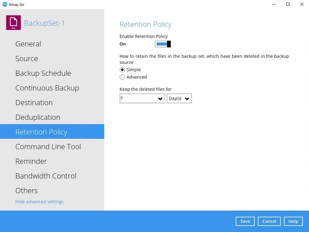Open the Day(s) unit dropdown
The width and height of the screenshot is (309, 232).
pos(179,98)
